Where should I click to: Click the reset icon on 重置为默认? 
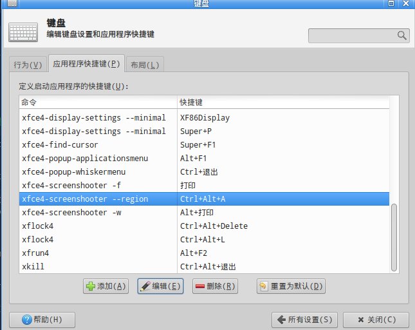click(x=263, y=286)
